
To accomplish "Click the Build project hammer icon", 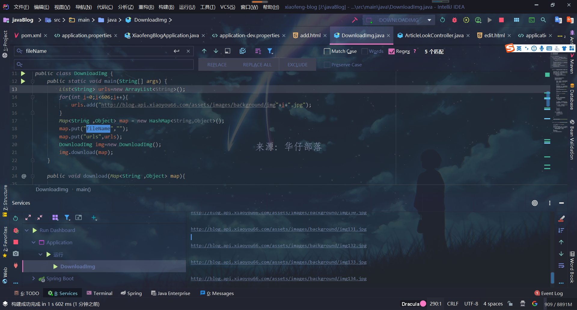I will [355, 20].
